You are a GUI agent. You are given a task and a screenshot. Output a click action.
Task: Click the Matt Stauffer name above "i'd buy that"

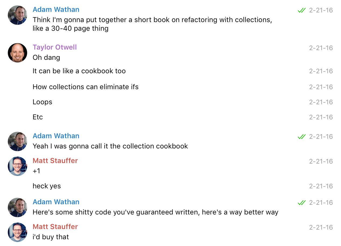click(55, 227)
